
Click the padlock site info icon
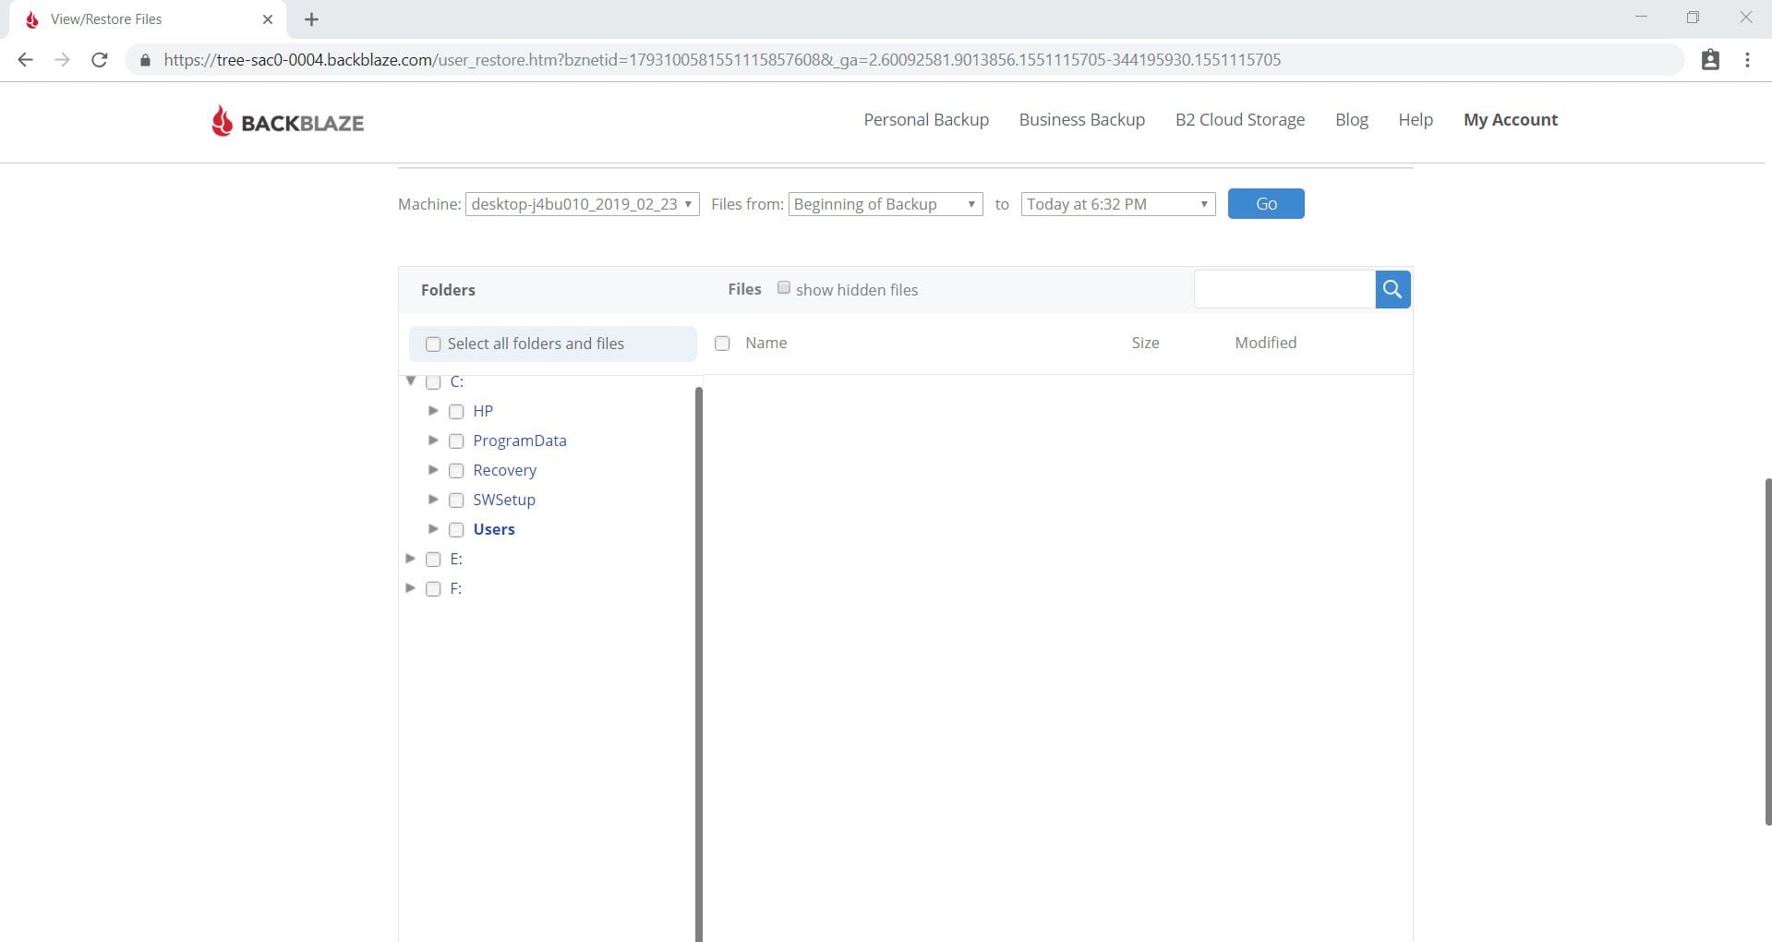pos(145,60)
